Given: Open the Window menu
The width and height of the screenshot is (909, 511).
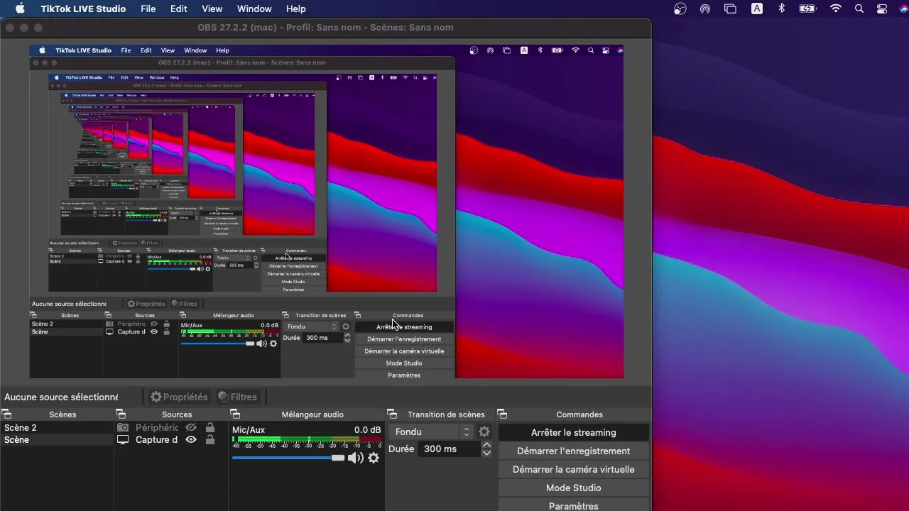Looking at the screenshot, I should click(x=254, y=9).
